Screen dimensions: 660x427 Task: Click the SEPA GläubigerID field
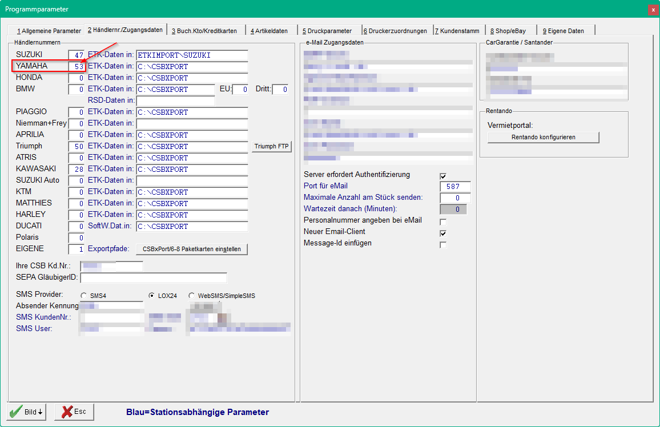[x=154, y=277]
